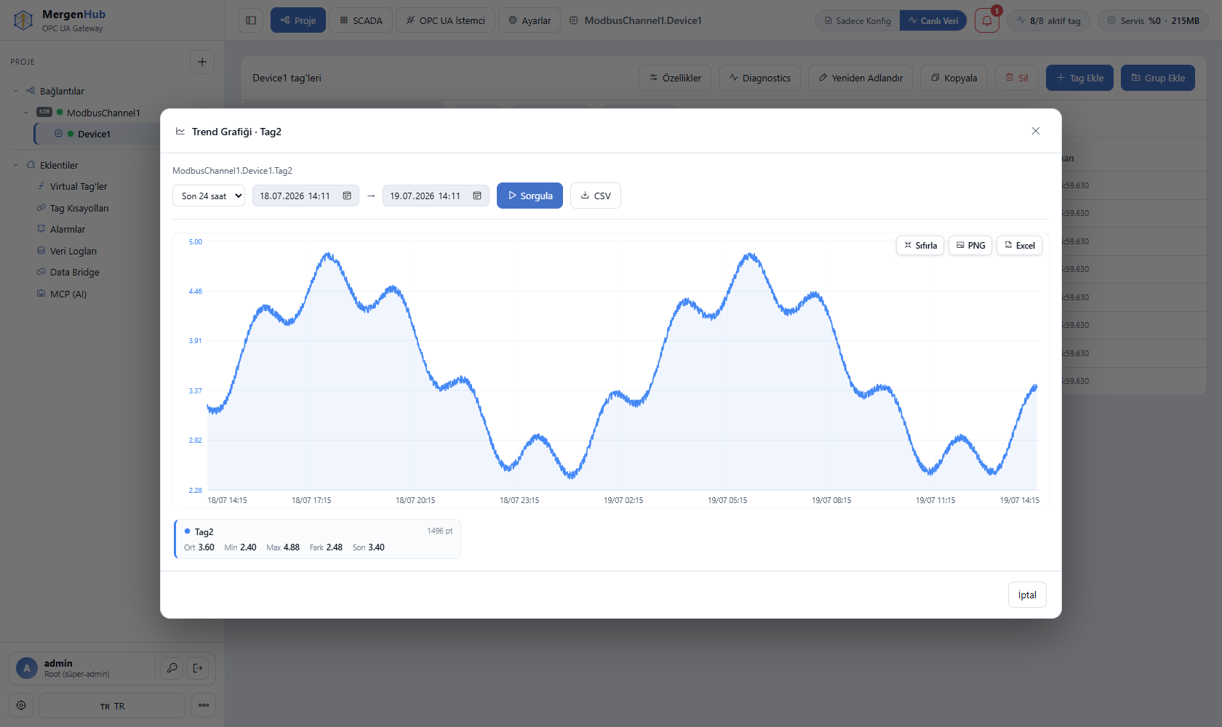This screenshot has width=1222, height=727.
Task: Open Özellikler for Device1
Action: coord(675,78)
